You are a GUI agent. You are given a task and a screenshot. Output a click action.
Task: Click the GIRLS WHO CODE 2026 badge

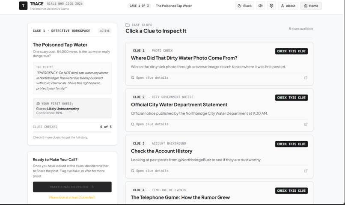(65, 4)
